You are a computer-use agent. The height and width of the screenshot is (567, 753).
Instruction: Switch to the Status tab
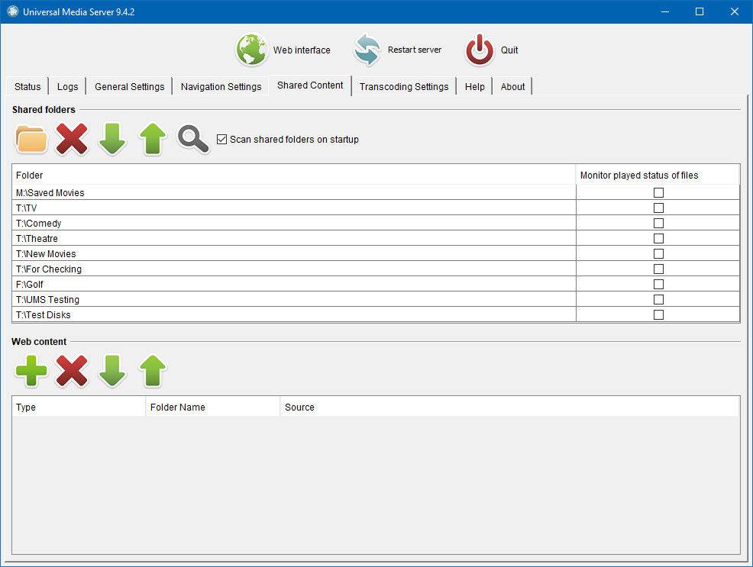tap(27, 86)
